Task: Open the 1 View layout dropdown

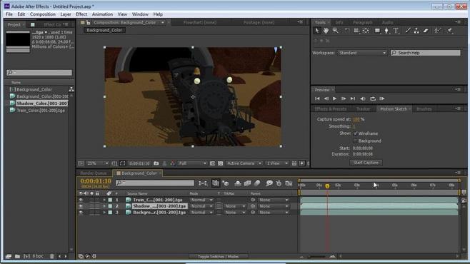Action: click(x=277, y=163)
